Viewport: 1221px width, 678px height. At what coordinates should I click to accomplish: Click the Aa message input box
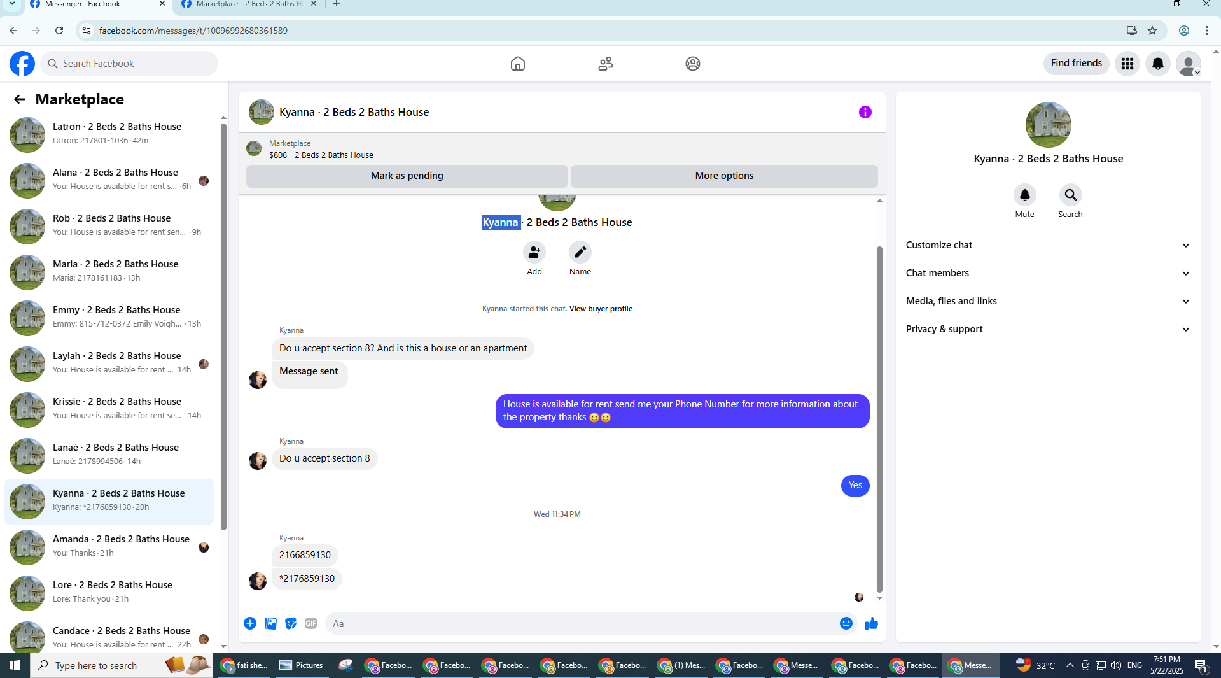(x=581, y=624)
